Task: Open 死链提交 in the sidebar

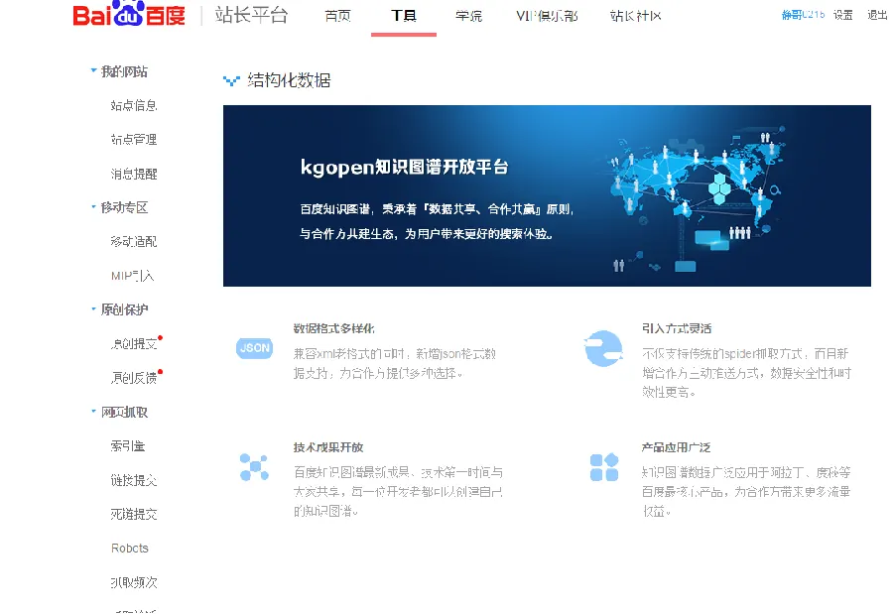Action: pos(134,515)
